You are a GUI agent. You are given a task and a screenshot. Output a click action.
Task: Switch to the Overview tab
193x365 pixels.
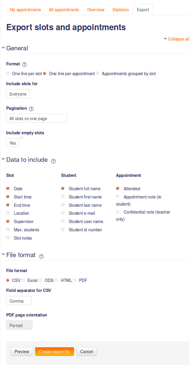[x=96, y=9]
